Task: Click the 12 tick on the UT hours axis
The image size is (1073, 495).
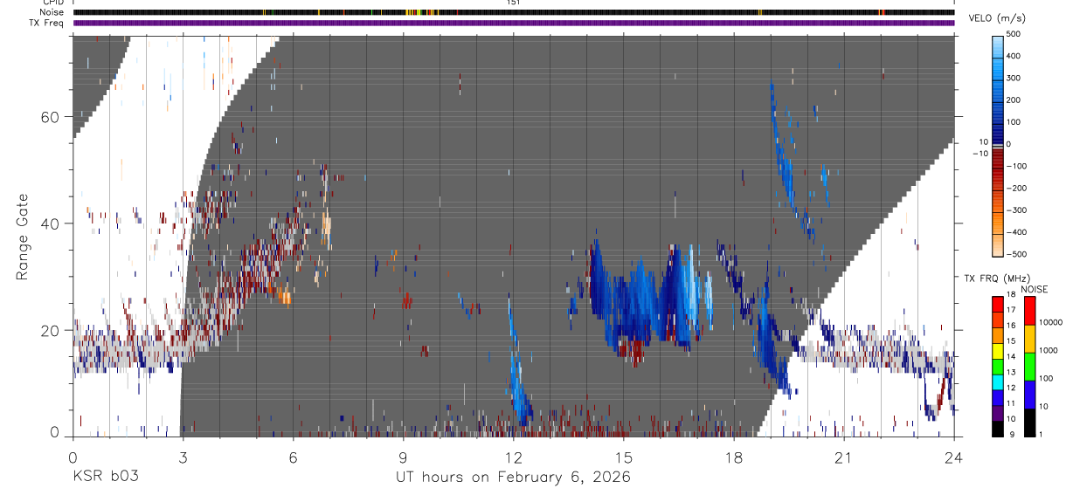Action: coord(513,457)
